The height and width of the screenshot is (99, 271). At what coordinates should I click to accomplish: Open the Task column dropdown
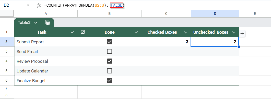[72, 32]
